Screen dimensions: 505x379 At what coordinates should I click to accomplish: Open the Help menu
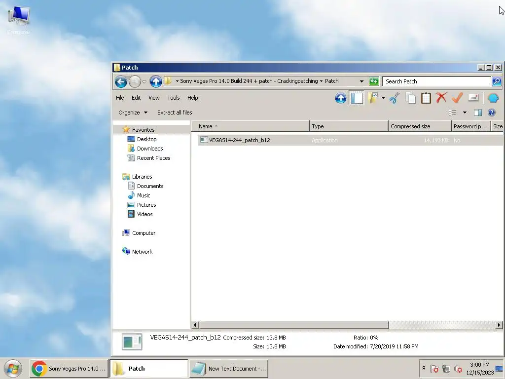pos(193,98)
